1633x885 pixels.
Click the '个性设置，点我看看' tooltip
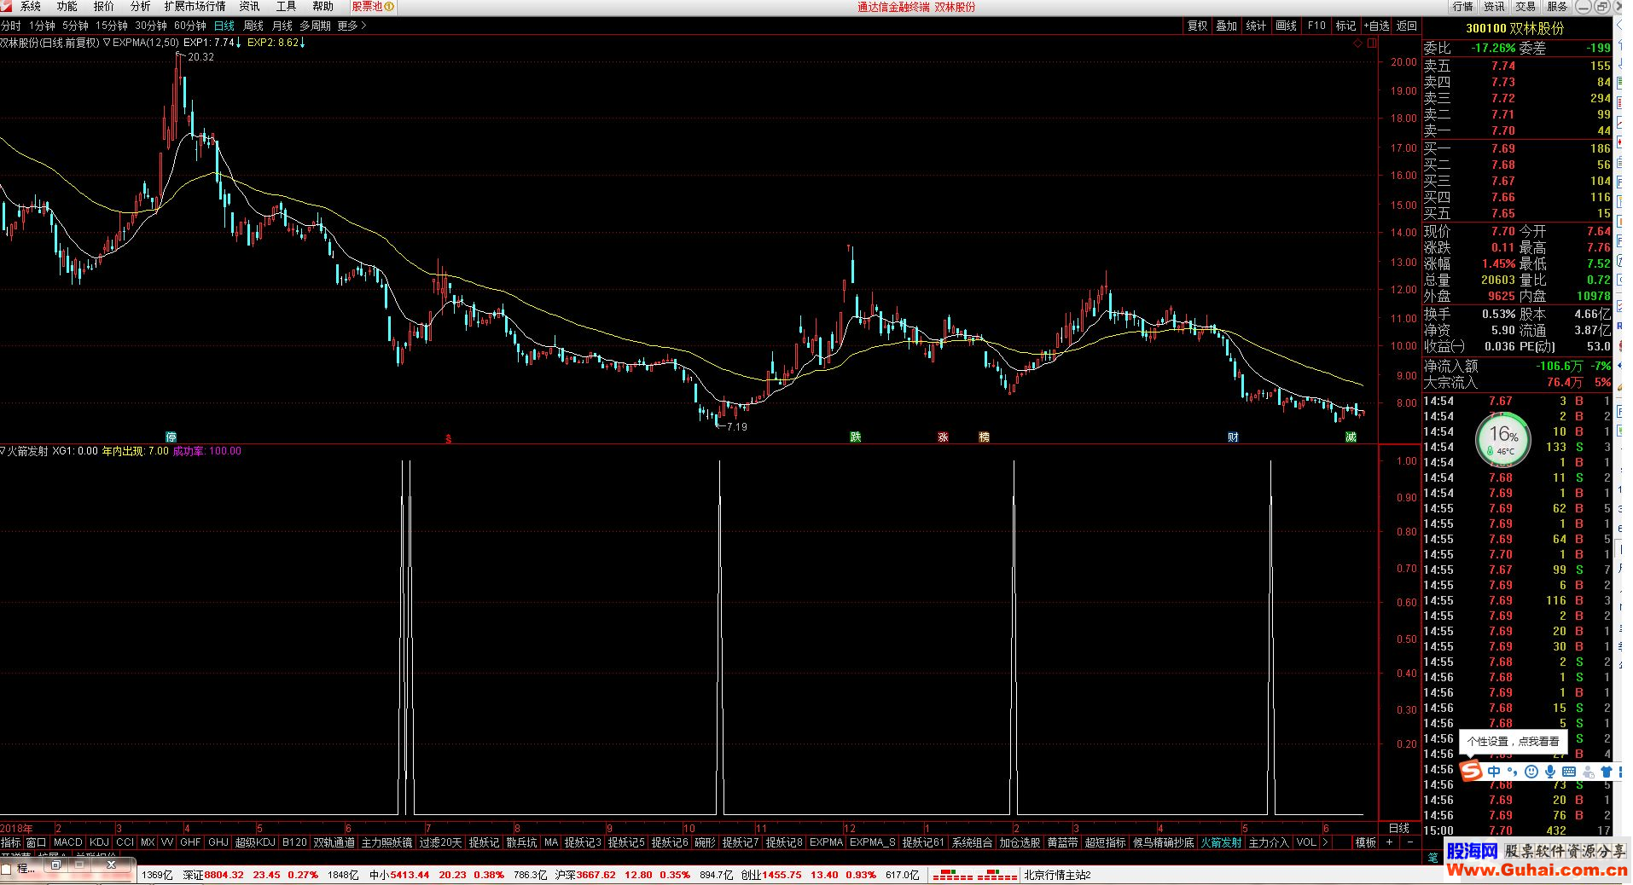(1513, 742)
